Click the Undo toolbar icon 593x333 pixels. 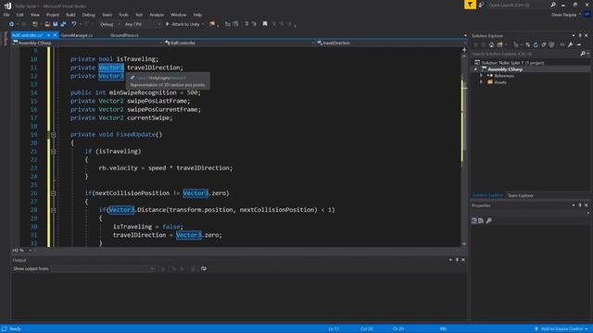pyautogui.click(x=74, y=24)
